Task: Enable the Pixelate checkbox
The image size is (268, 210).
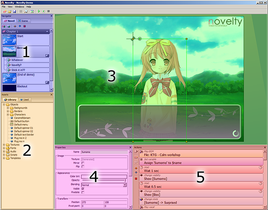Action: point(83,192)
